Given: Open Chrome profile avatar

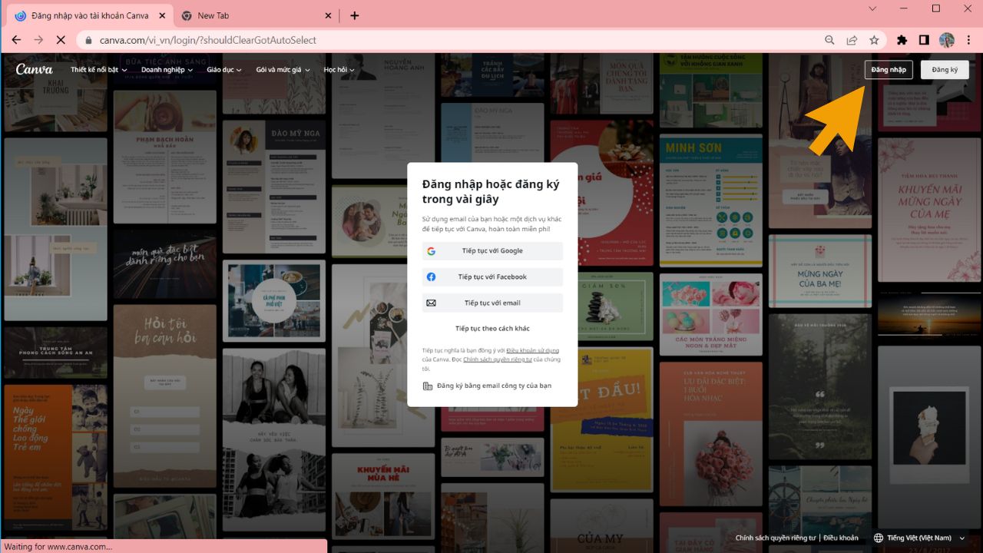Looking at the screenshot, I should pyautogui.click(x=947, y=40).
